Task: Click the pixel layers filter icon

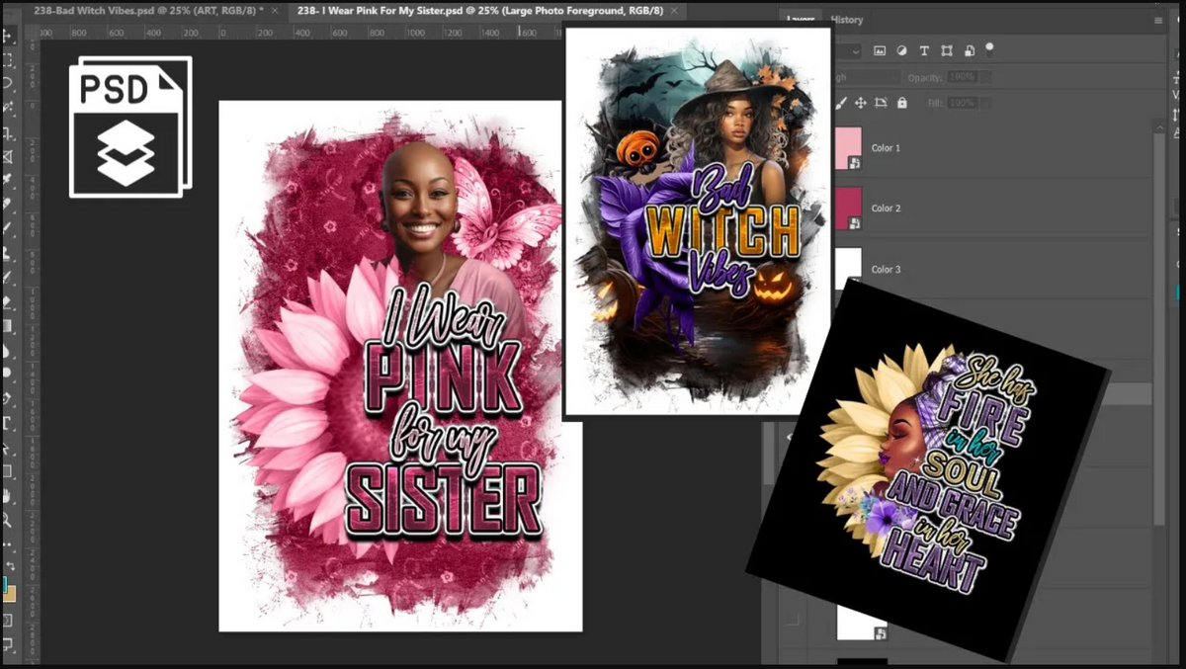Action: [x=881, y=50]
